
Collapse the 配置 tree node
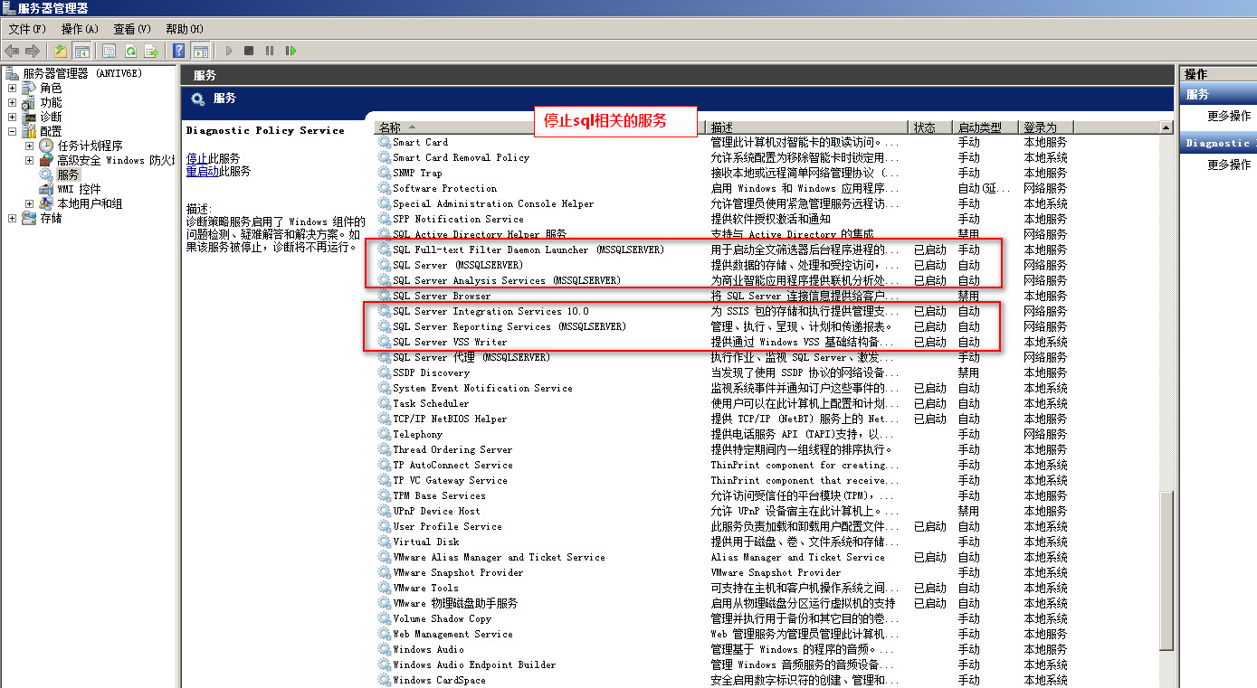[x=12, y=131]
